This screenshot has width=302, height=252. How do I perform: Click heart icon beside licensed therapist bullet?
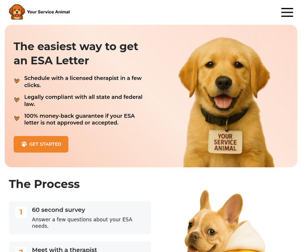(17, 81)
